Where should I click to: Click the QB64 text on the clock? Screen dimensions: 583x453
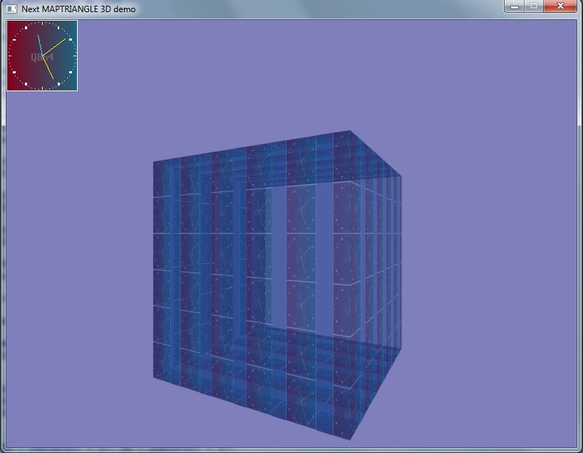pyautogui.click(x=42, y=57)
